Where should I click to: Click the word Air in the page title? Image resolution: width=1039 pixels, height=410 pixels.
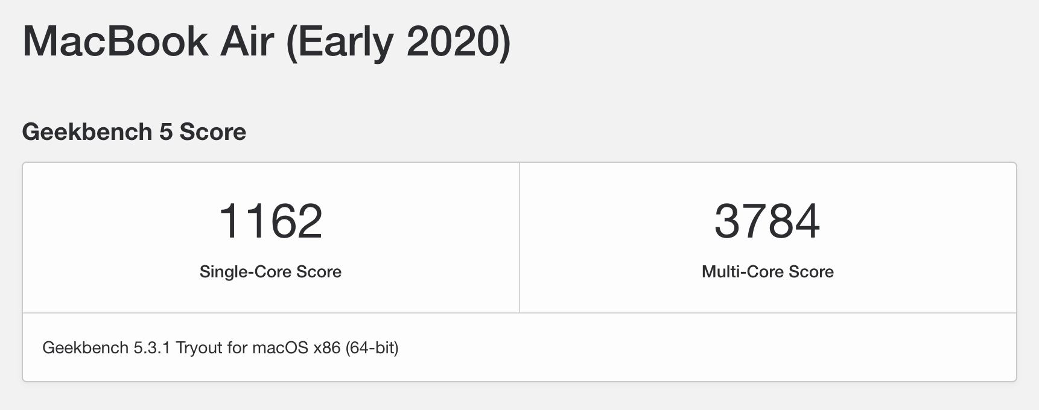click(247, 41)
